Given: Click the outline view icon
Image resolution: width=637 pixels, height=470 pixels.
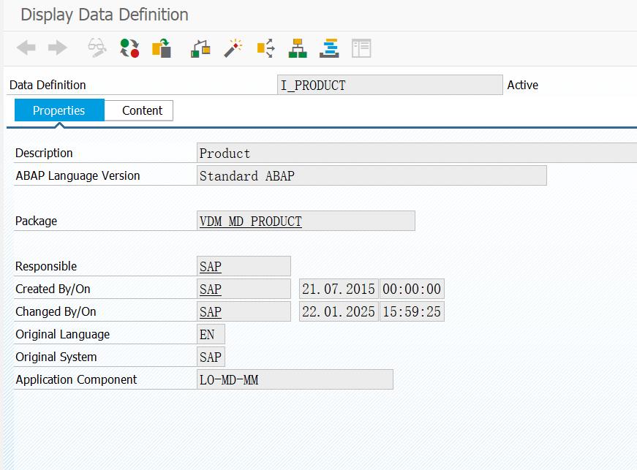Looking at the screenshot, I should (328, 48).
